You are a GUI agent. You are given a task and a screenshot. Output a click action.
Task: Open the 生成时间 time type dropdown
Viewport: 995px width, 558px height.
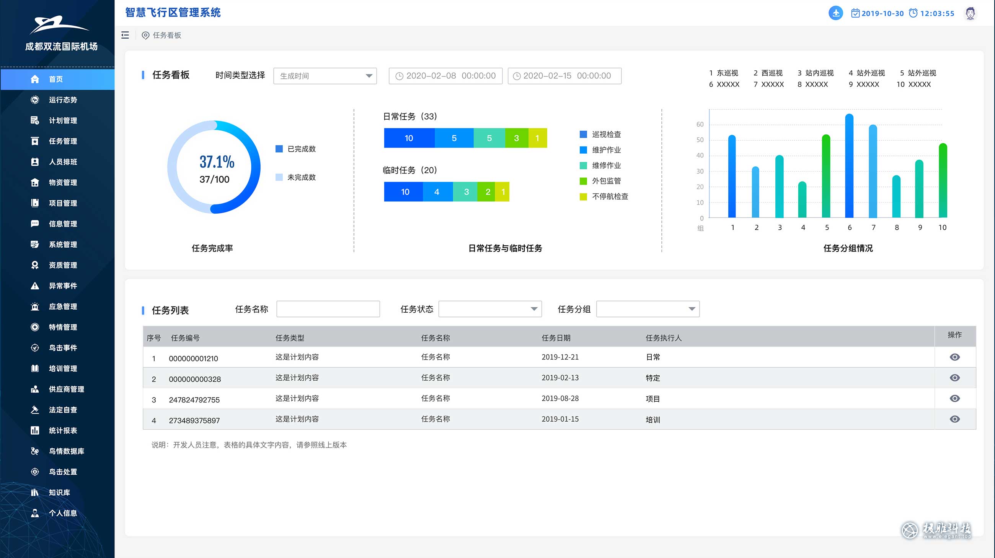click(325, 76)
